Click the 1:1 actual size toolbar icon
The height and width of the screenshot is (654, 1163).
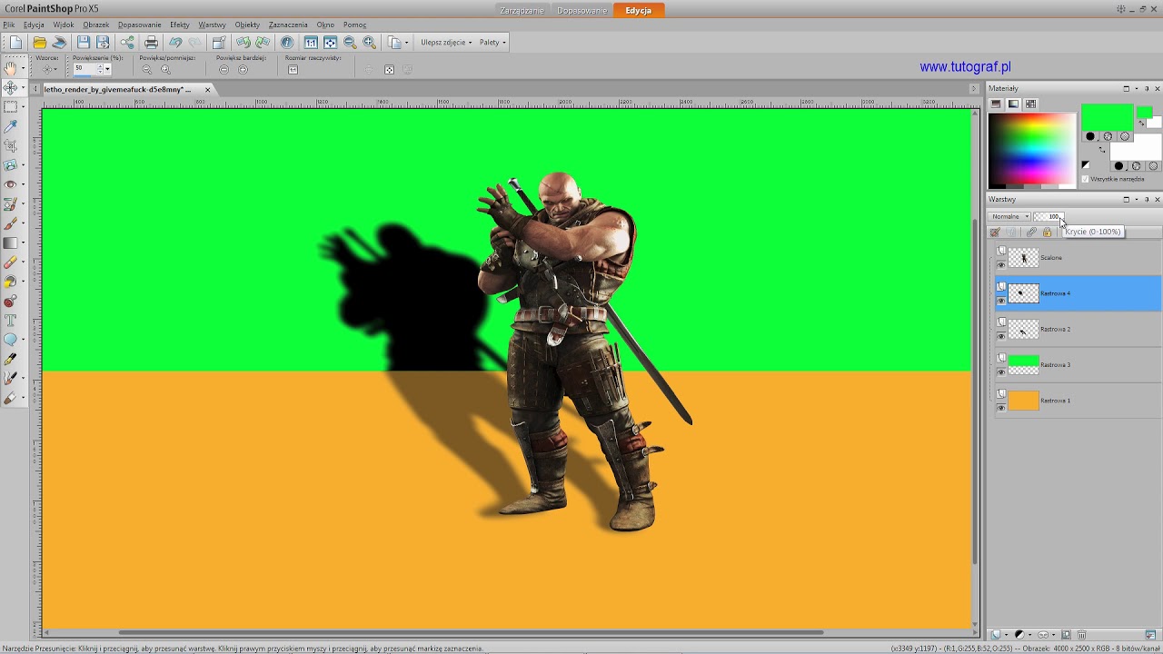pyautogui.click(x=311, y=43)
